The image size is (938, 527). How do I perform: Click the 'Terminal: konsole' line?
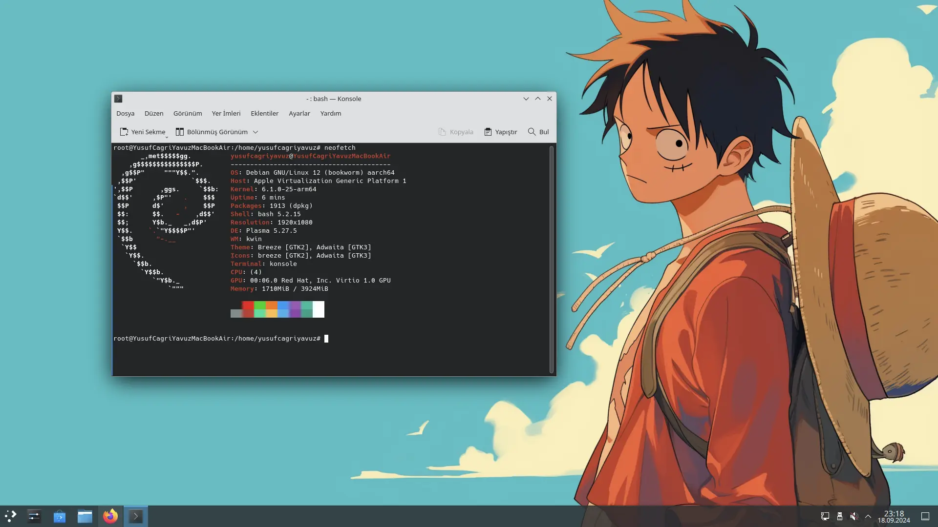point(264,264)
